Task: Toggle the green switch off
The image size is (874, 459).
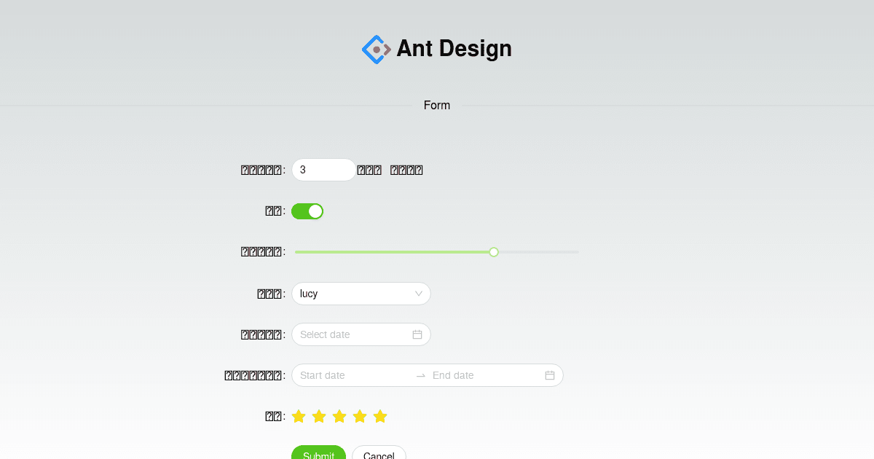Action: (307, 211)
